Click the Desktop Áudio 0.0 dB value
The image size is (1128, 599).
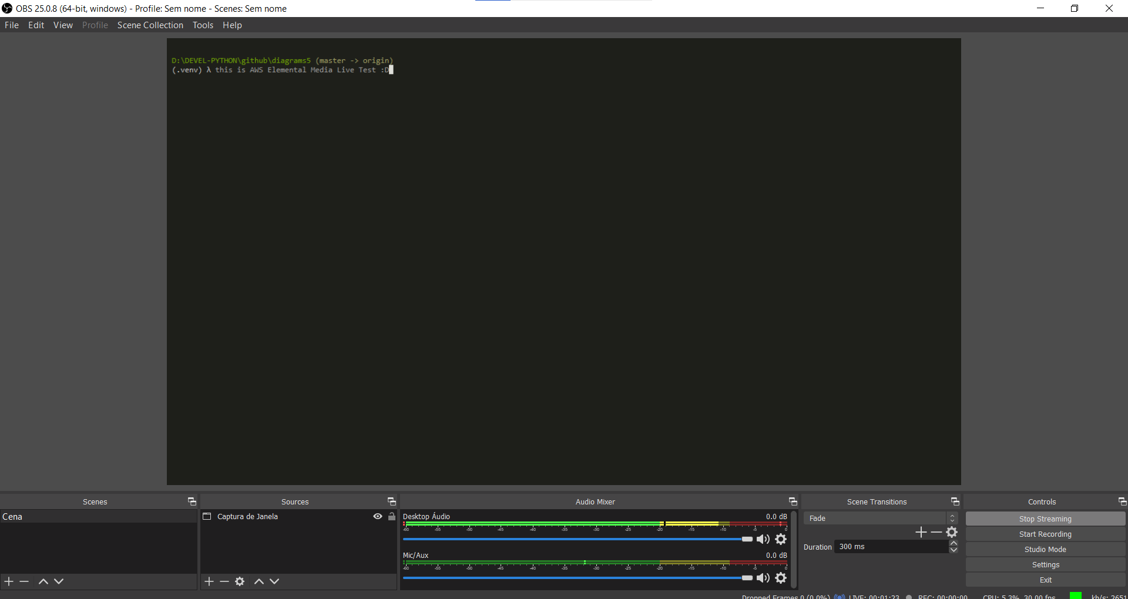tap(776, 516)
